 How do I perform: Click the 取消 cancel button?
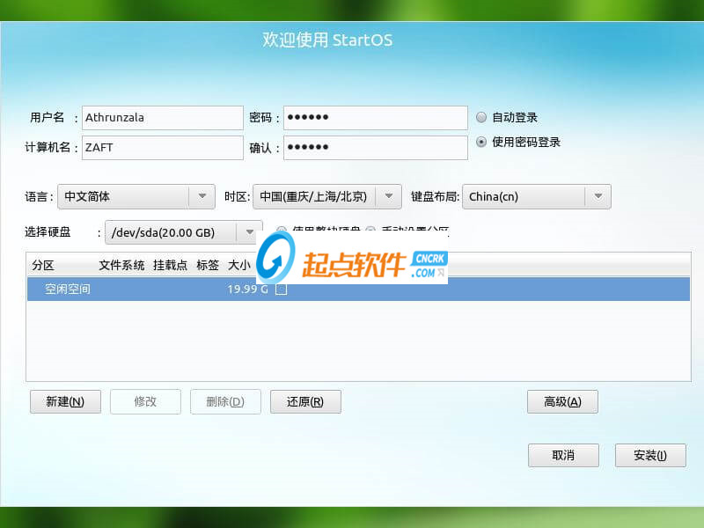[x=563, y=455]
